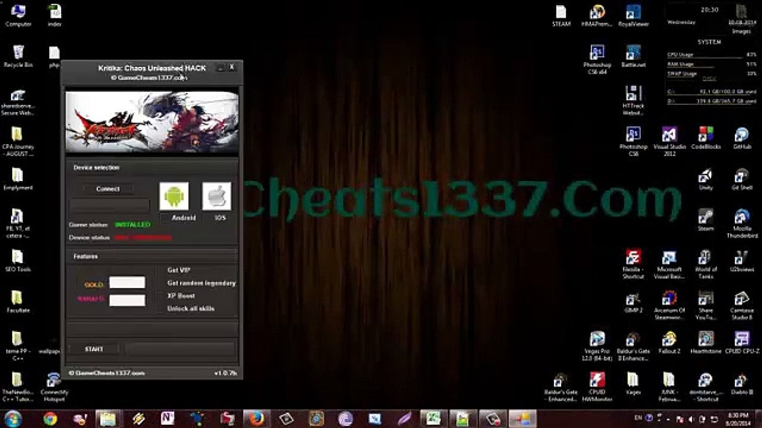Click the progress bar beside START
The width and height of the screenshot is (762, 428).
click(180, 349)
